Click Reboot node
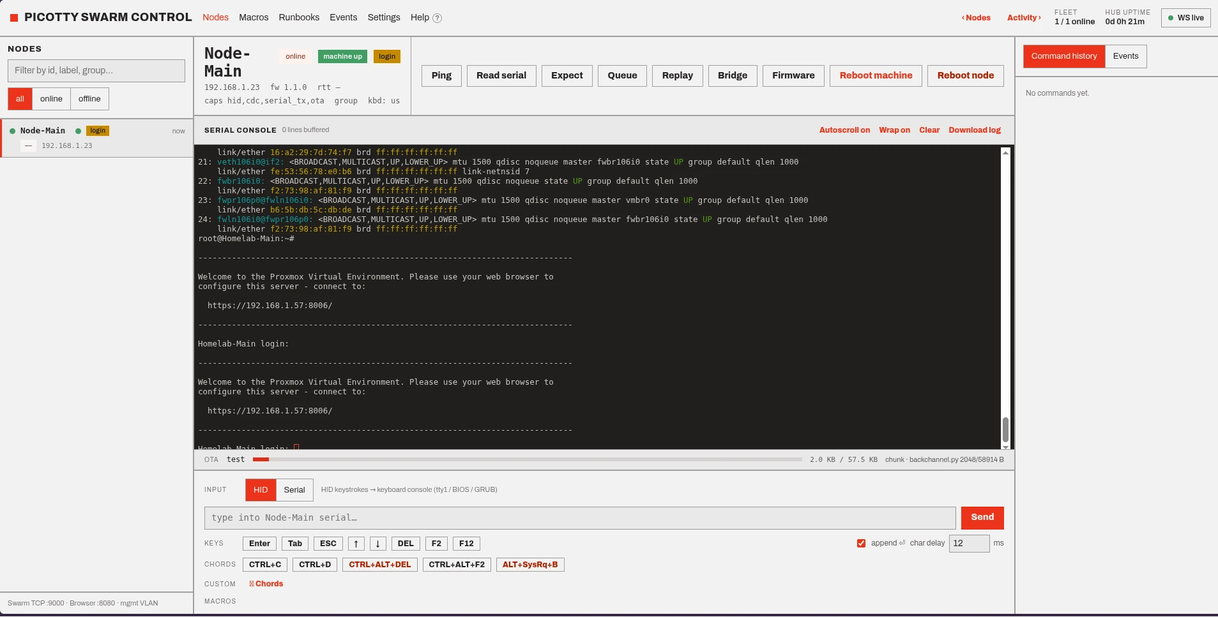Image resolution: width=1218 pixels, height=617 pixels. pos(966,76)
